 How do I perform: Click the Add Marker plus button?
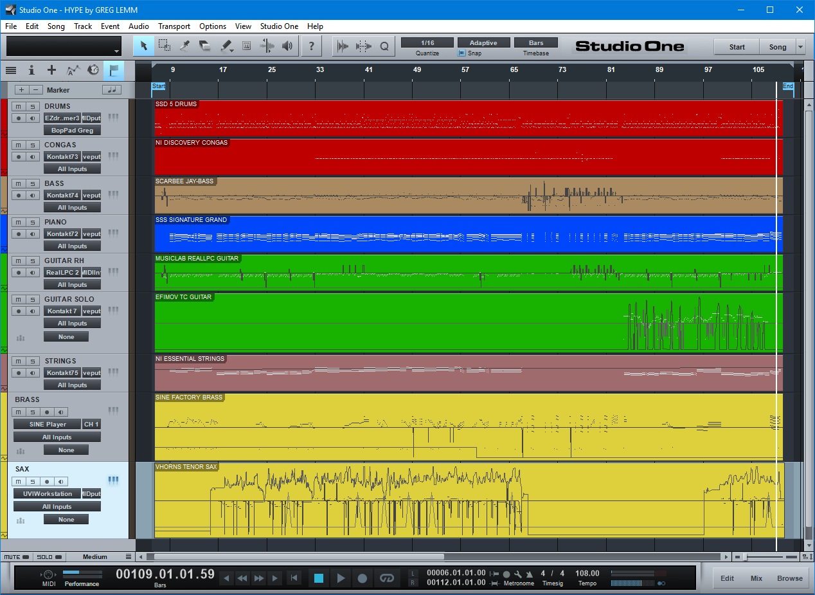[x=22, y=90]
